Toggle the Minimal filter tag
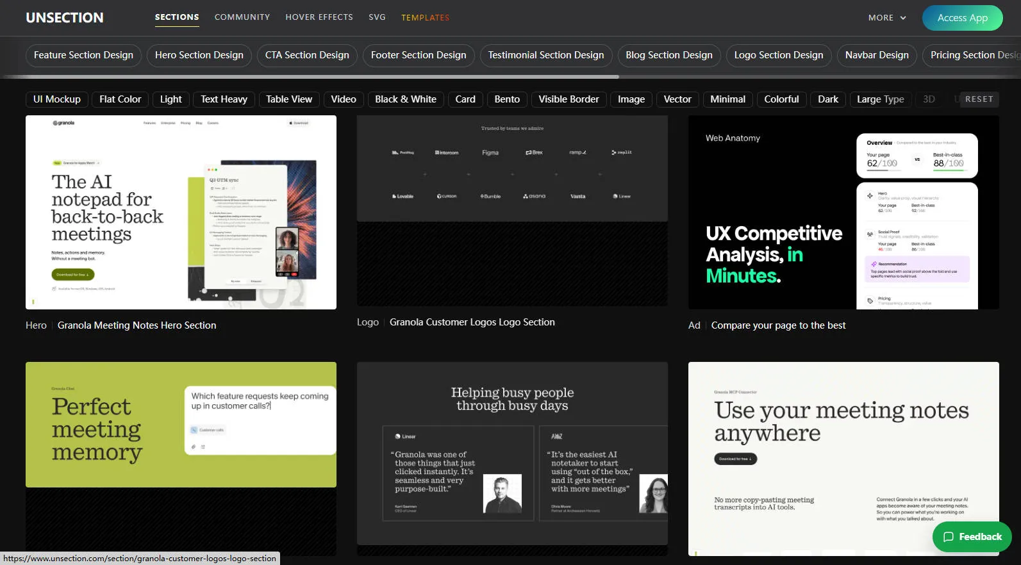1021x565 pixels. coord(728,99)
